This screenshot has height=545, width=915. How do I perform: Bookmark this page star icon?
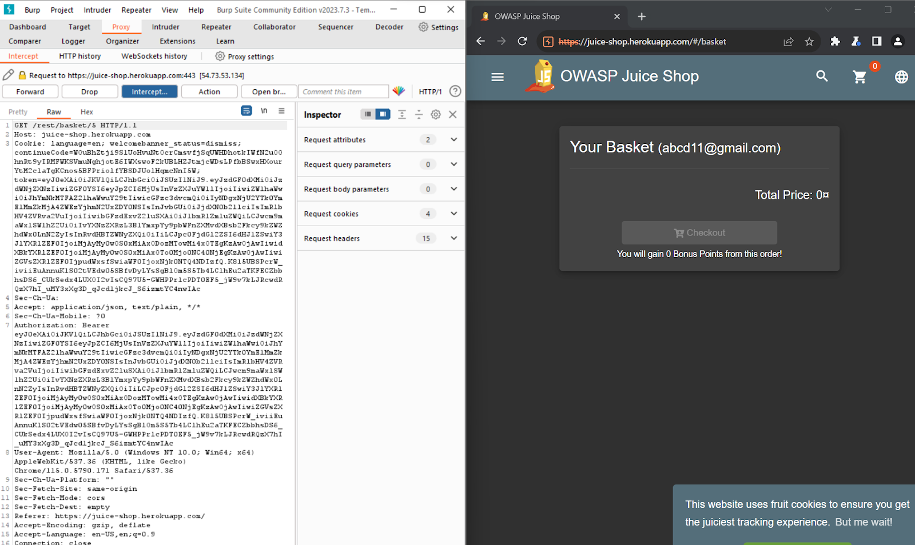click(809, 41)
